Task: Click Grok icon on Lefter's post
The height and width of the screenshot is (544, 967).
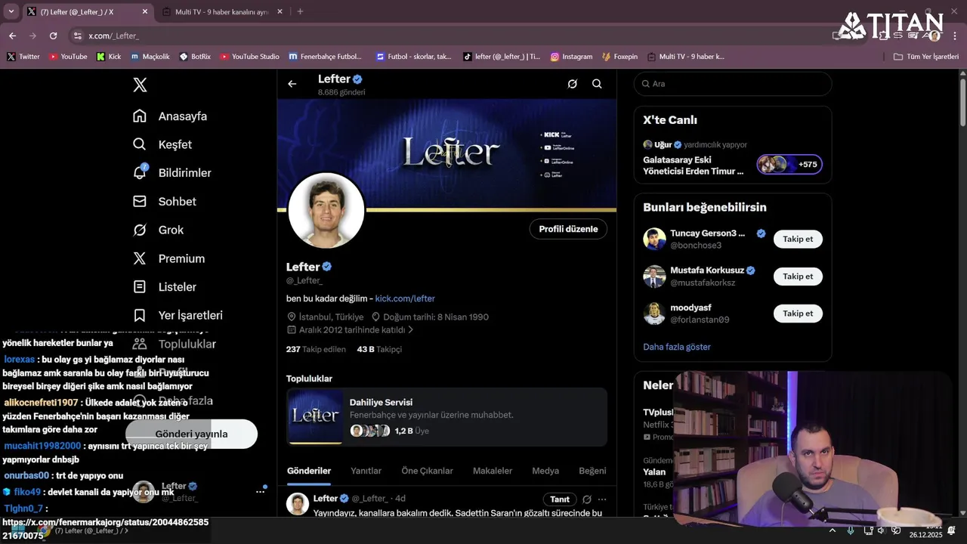Action: (587, 499)
